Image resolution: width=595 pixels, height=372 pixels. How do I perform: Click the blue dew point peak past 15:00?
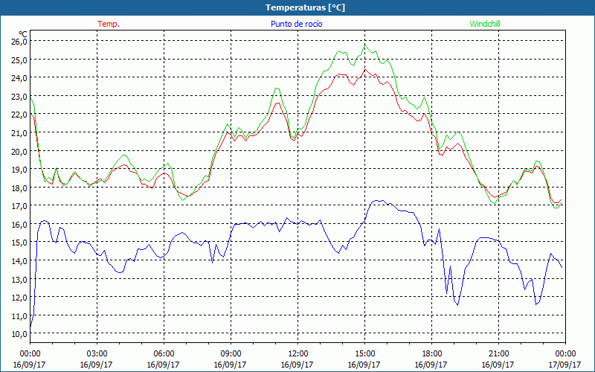(x=378, y=200)
